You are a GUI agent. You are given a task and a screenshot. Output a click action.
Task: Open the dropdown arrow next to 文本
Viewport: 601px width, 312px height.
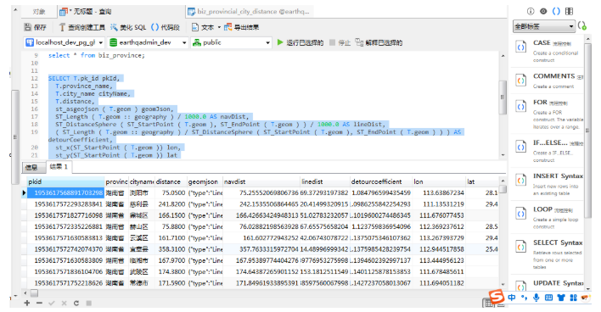[219, 27]
